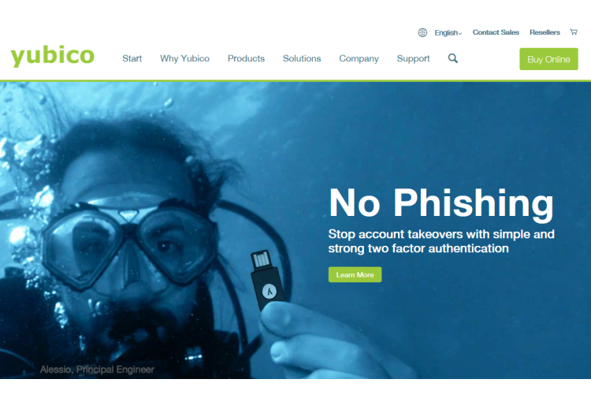Follow the Resellers link

545,32
